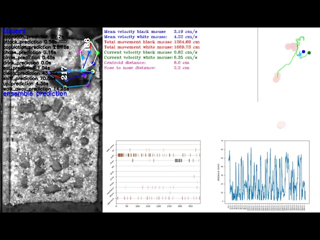Click the dark green dot in path plot

(x=309, y=53)
